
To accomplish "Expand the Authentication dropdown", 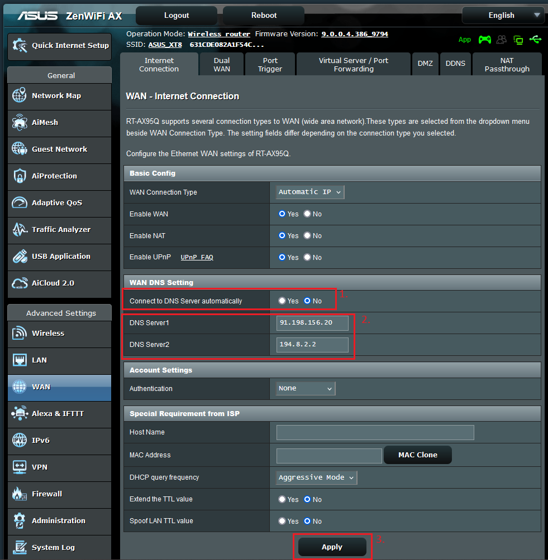I will [x=306, y=388].
